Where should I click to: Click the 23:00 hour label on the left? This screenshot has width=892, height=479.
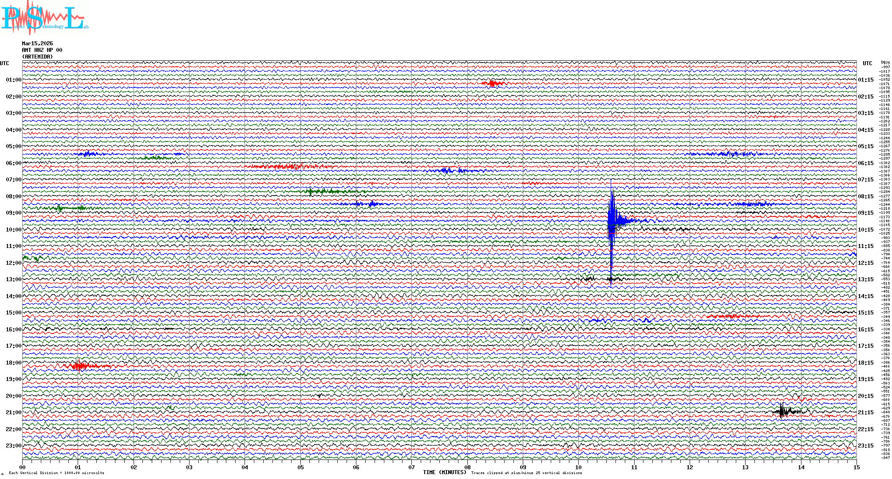(x=13, y=446)
